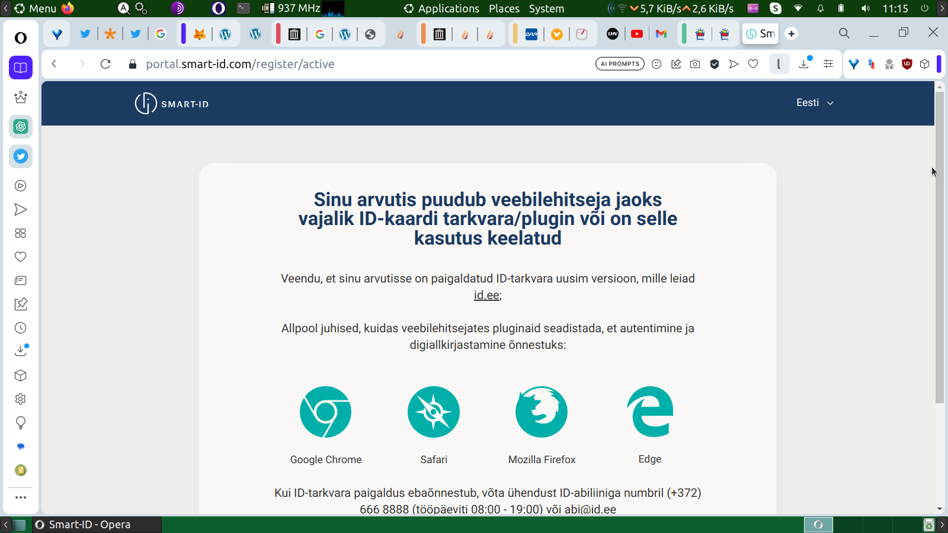Reload the Smart-ID page
The image size is (948, 533).
tap(105, 64)
